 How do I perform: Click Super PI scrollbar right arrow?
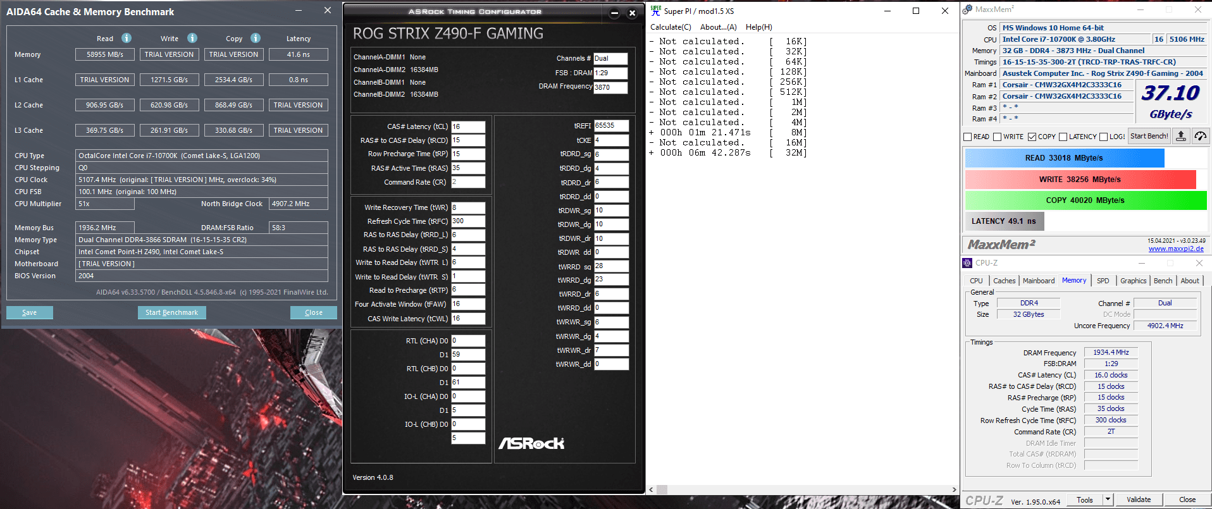click(954, 489)
